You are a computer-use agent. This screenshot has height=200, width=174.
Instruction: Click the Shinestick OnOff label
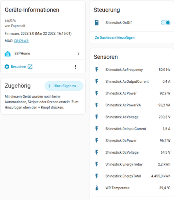(118, 23)
